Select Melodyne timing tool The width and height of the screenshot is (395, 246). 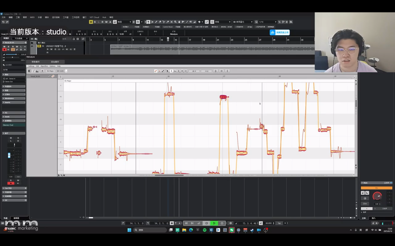coord(182,71)
